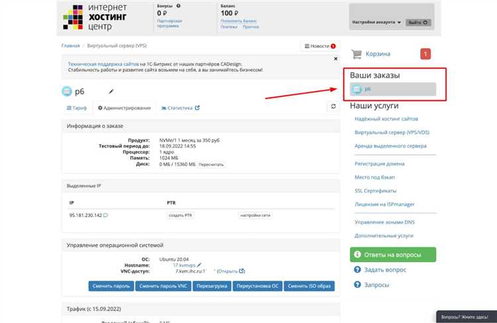Click настройки сети button
Image resolution: width=497 pixels, height=323 pixels.
point(255,215)
